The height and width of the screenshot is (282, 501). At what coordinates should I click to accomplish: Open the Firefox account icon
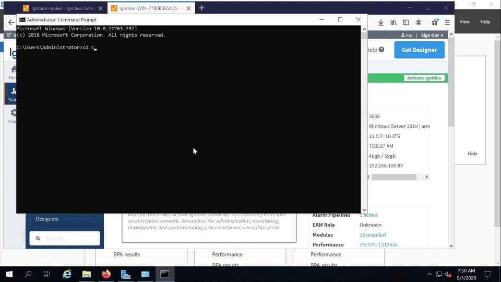click(x=419, y=22)
